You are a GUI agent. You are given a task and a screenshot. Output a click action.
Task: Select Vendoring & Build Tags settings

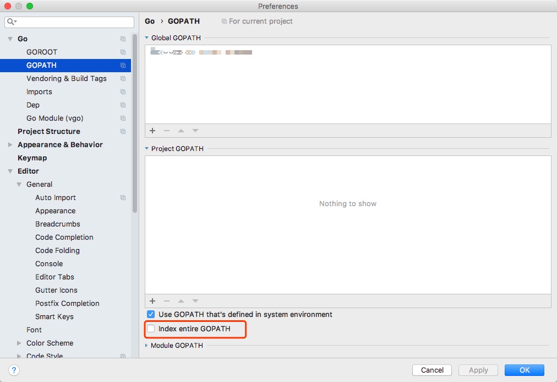point(66,78)
